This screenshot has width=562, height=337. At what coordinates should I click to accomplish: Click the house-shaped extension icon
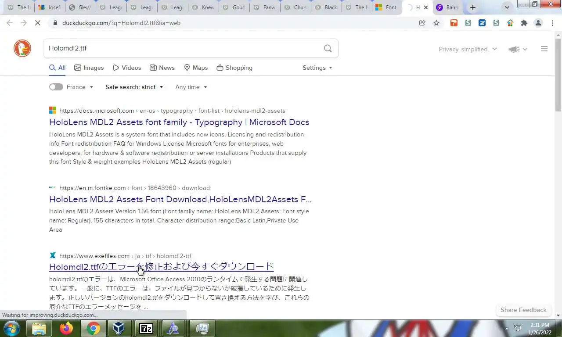point(510,23)
